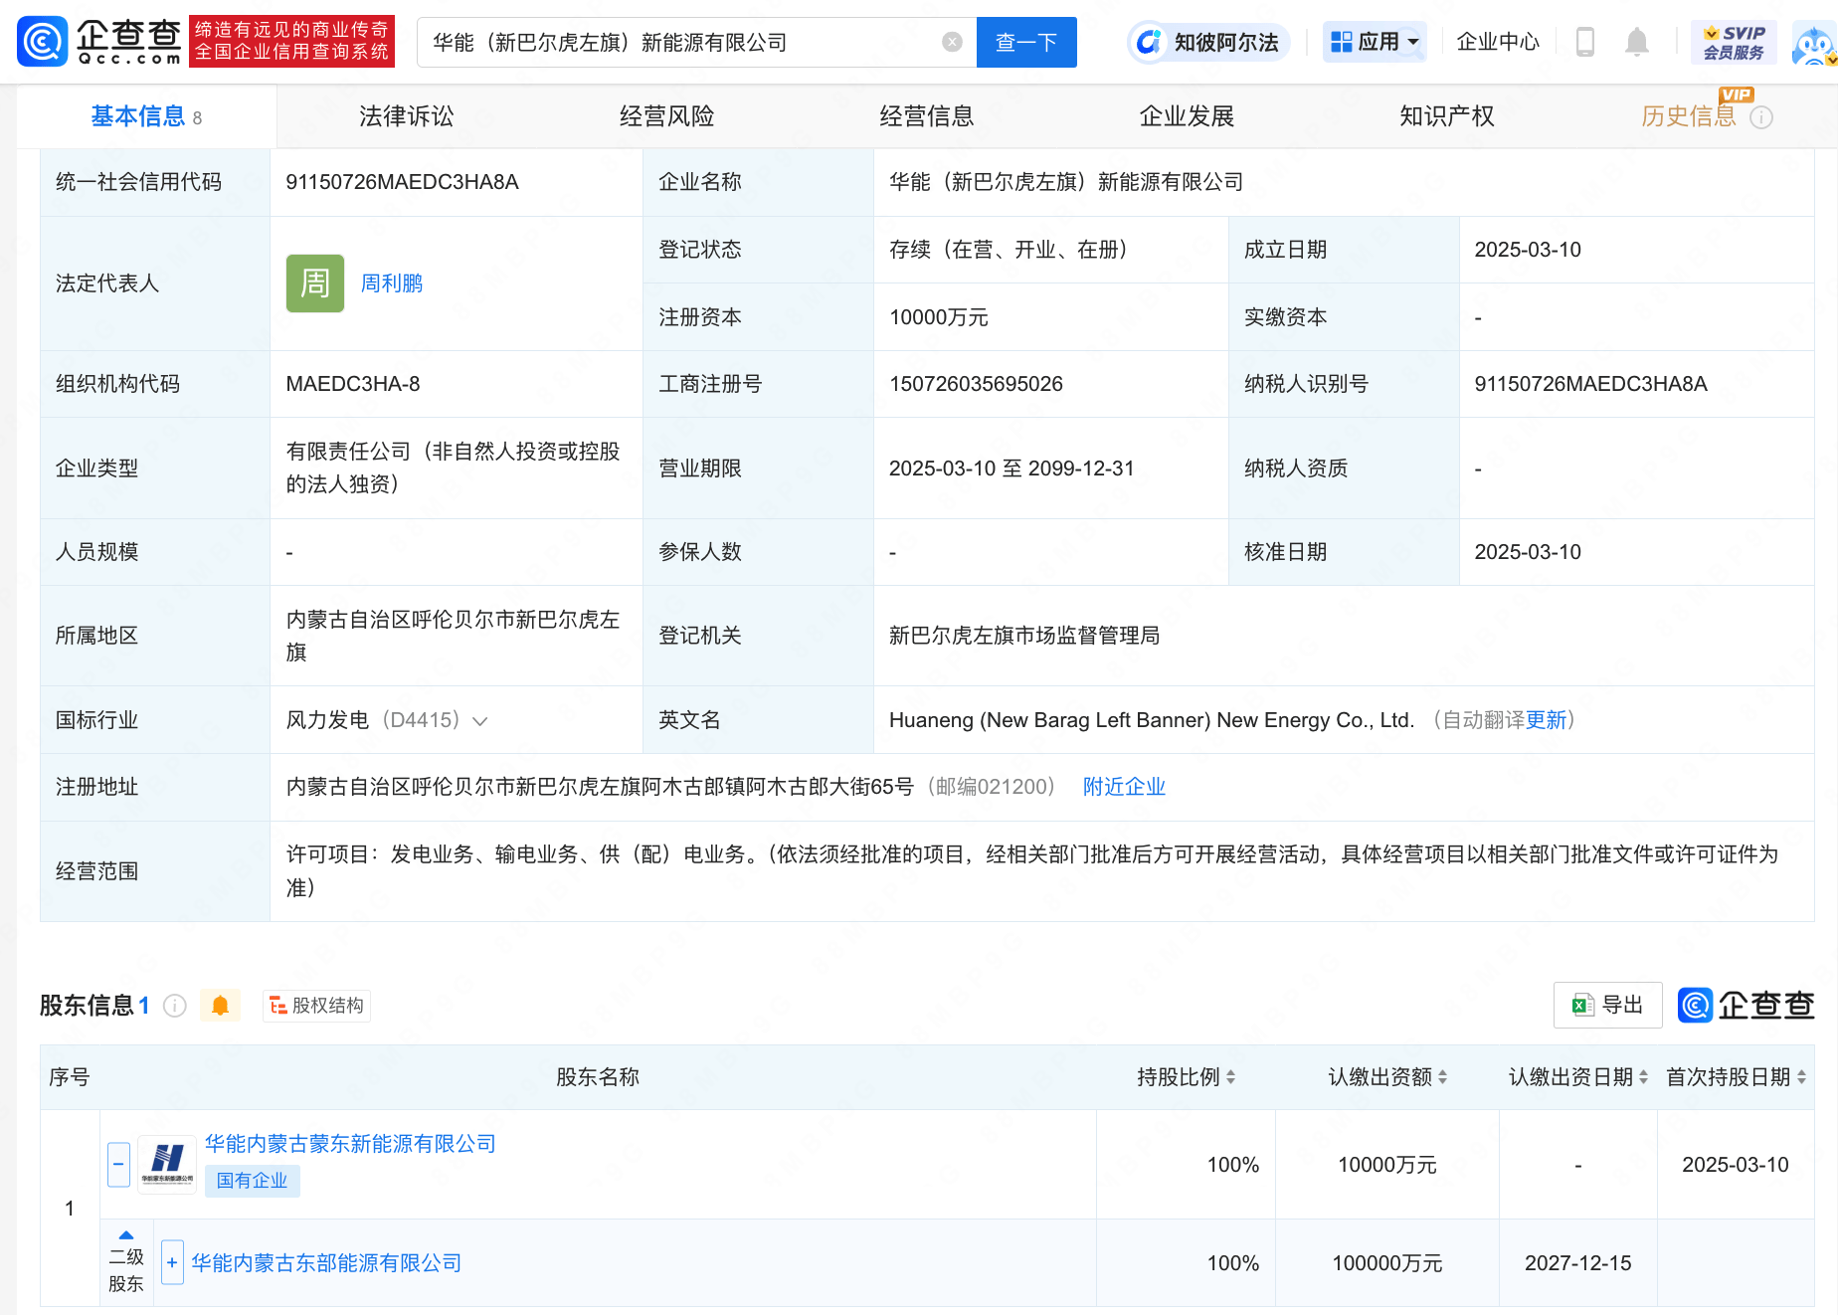Viewport: 1838px width, 1315px height.
Task: Expand the 风力发电 industry chevron
Action: 480,721
